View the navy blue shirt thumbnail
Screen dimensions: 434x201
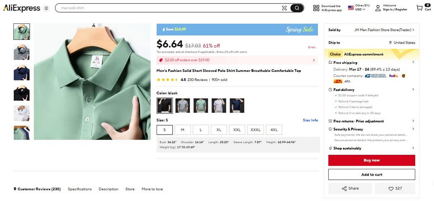tap(21, 73)
